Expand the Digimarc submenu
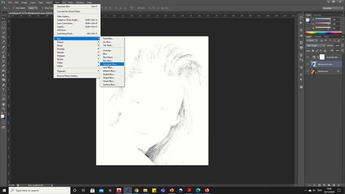This screenshot has height=194, width=345. (77, 71)
